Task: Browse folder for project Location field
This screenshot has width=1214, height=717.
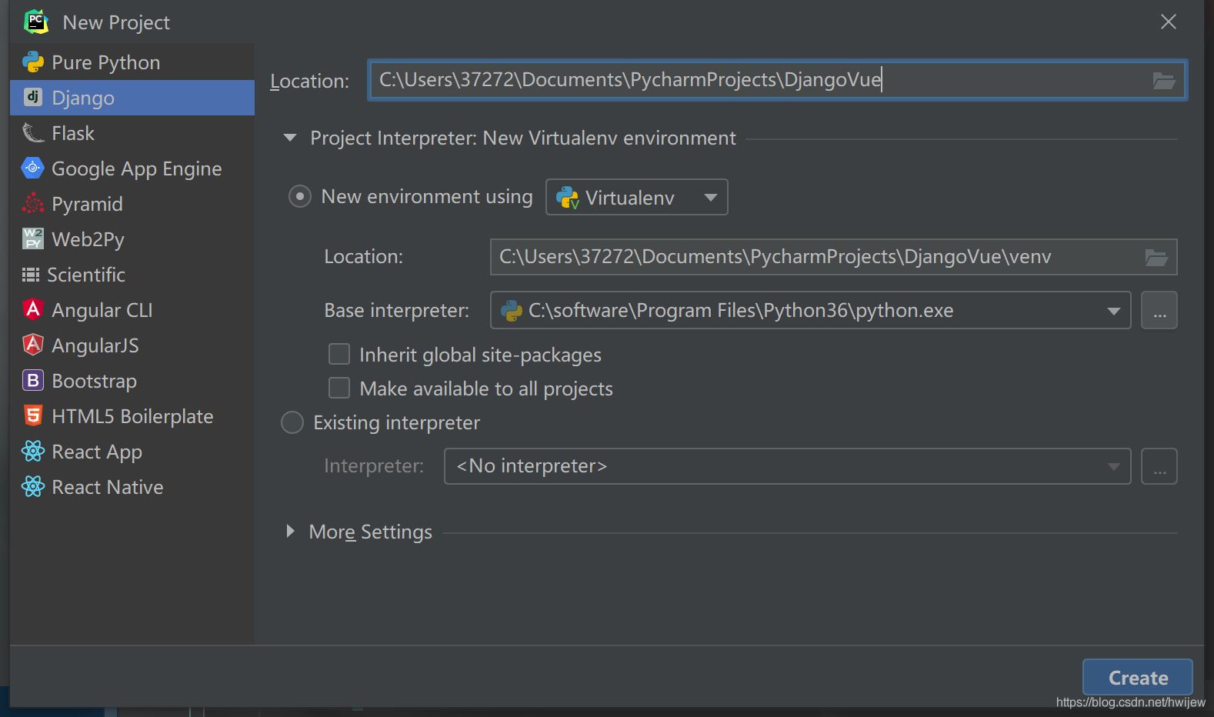Action: coord(1163,81)
